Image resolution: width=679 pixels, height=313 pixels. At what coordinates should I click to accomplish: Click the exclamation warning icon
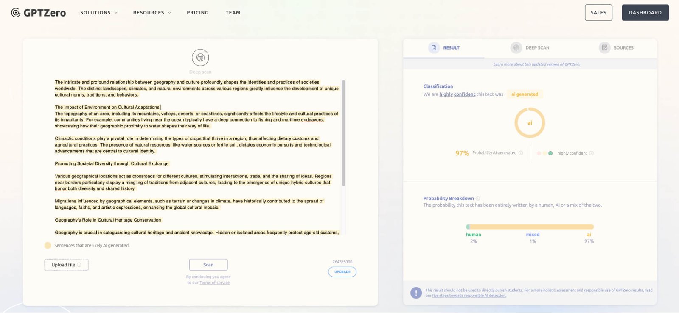pyautogui.click(x=416, y=293)
